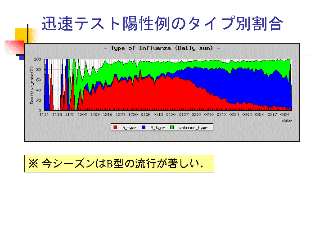Click the 0224 date label on x-axis

(234, 115)
